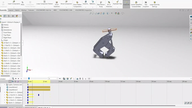Click Save Animation icon
Image resolution: width=192 pixels, height=108 pixels.
tap(64, 79)
